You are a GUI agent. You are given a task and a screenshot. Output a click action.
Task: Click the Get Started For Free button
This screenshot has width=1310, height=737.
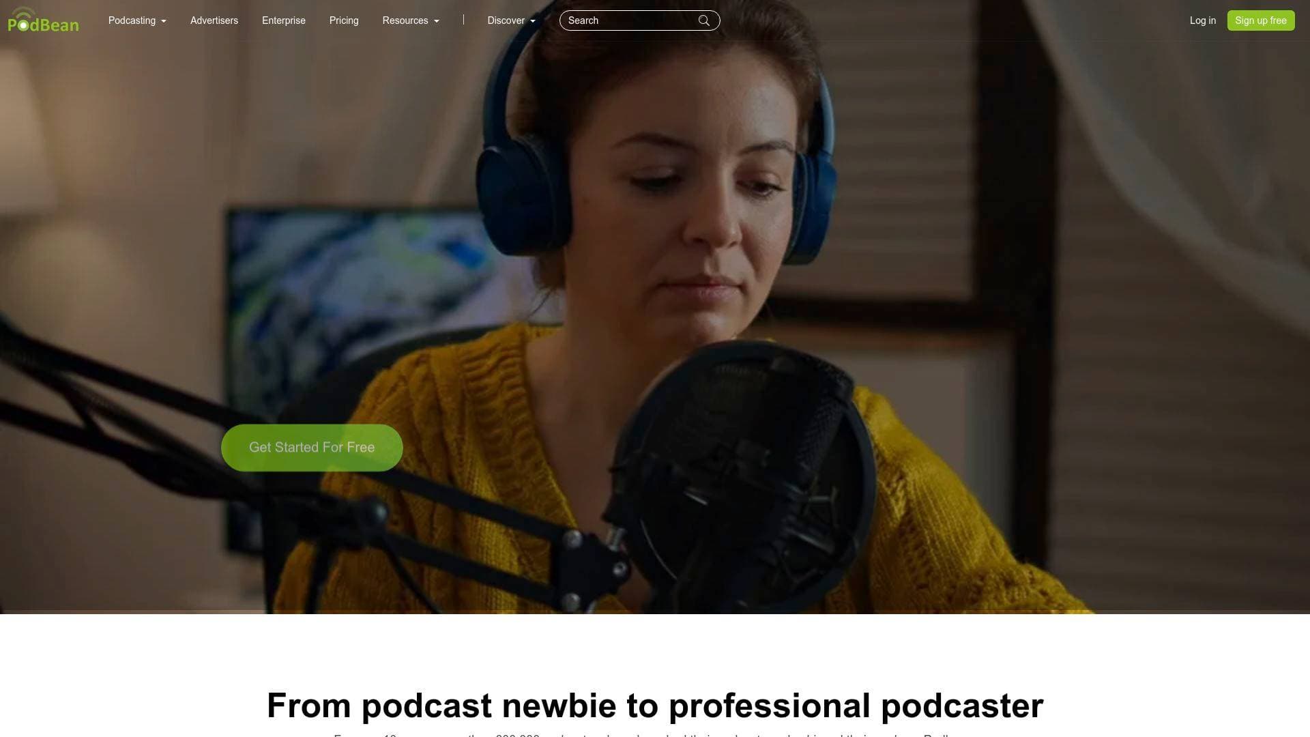coord(312,447)
